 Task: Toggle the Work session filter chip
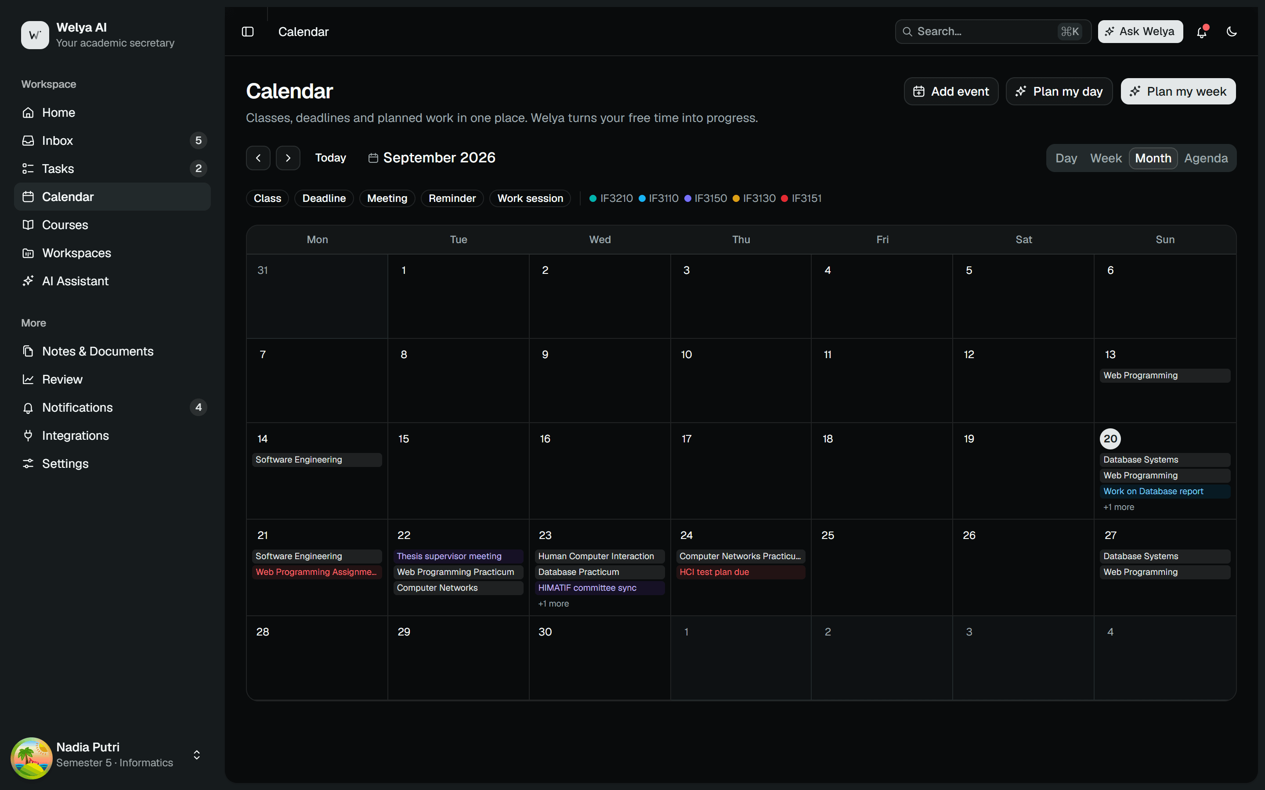(x=530, y=198)
